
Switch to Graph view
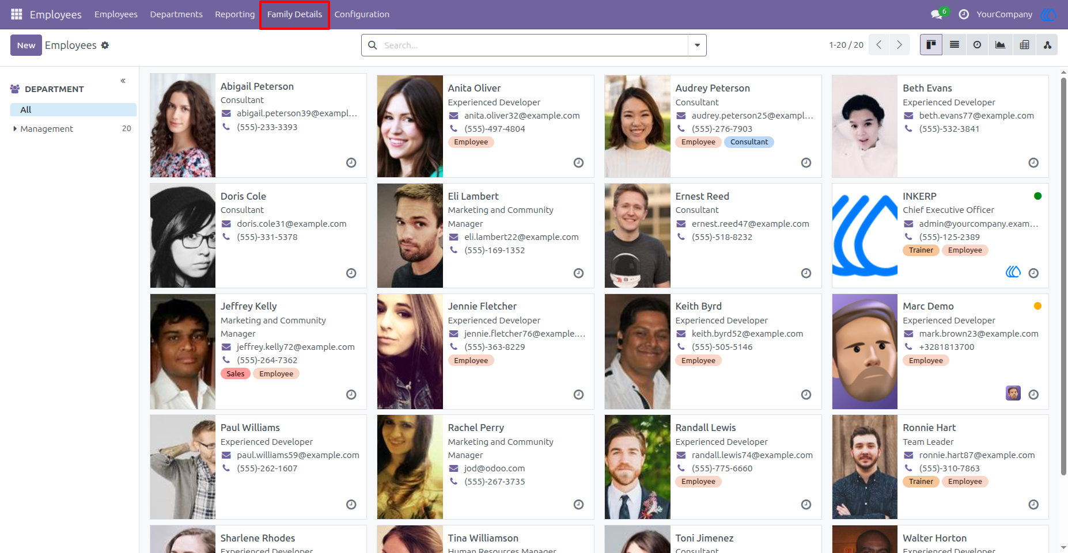(x=1001, y=45)
